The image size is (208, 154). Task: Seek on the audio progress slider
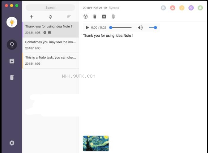120,27
